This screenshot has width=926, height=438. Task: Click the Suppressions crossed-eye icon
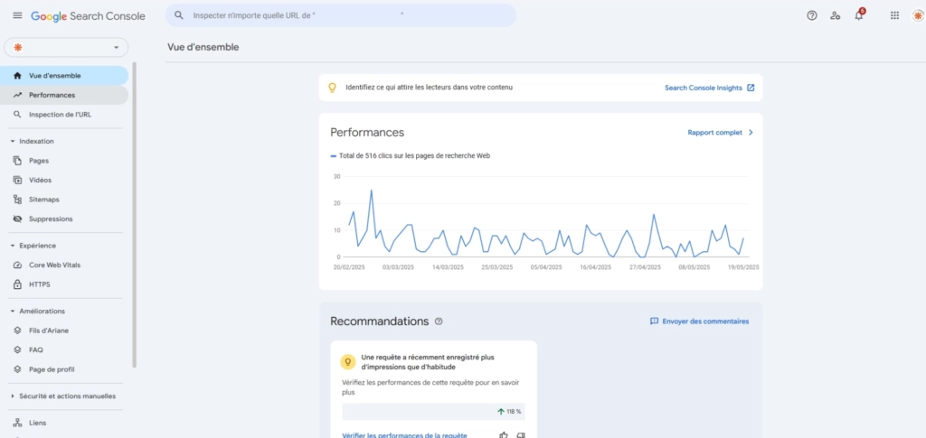17,219
